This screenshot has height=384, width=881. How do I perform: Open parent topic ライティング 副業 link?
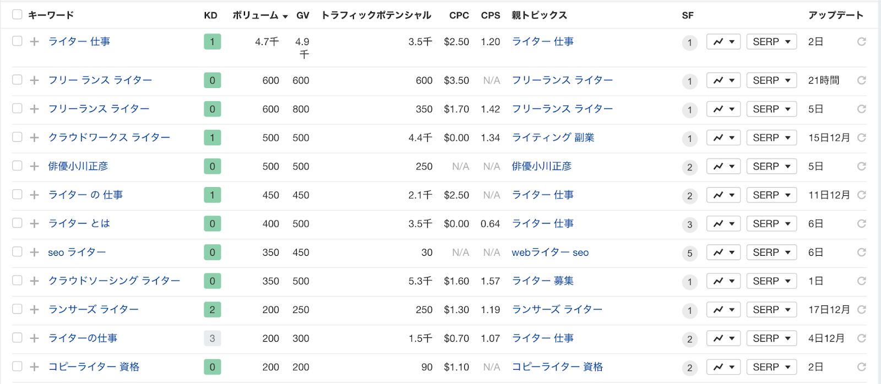(553, 138)
